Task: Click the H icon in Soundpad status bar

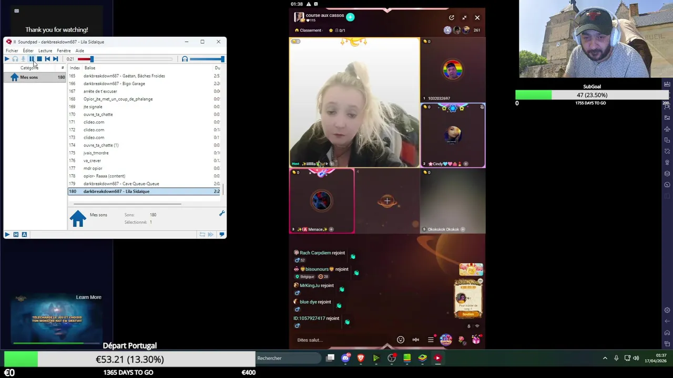Action: (x=16, y=235)
